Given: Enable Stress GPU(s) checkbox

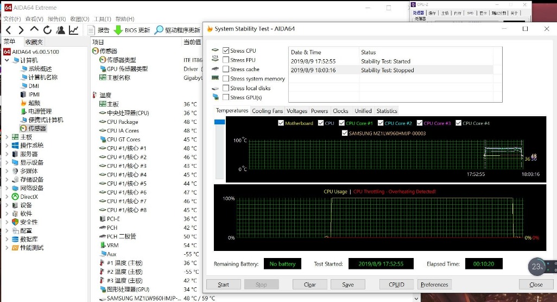Looking at the screenshot, I should click(x=226, y=97).
